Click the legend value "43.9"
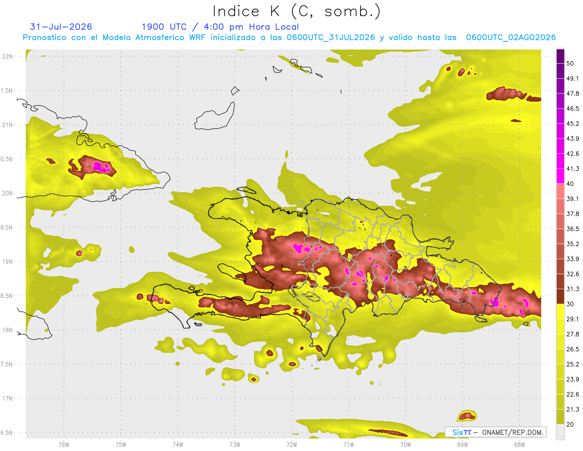 tap(573, 139)
